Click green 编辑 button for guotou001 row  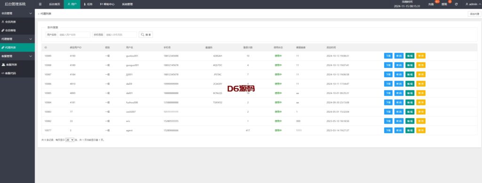(x=410, y=56)
